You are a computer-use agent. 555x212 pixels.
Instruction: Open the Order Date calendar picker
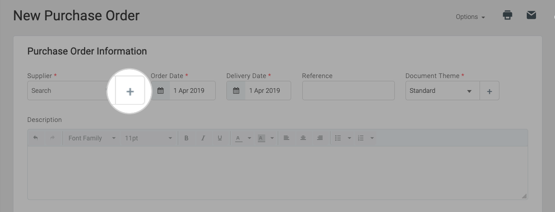tap(160, 91)
